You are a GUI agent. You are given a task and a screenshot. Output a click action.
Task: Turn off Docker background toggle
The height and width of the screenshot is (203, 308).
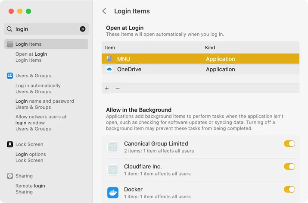point(289,190)
